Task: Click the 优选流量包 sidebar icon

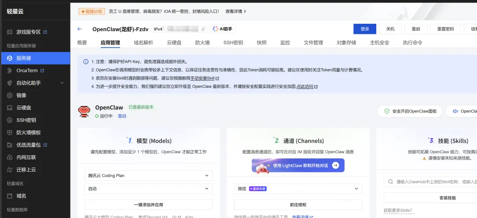Action: (10, 145)
